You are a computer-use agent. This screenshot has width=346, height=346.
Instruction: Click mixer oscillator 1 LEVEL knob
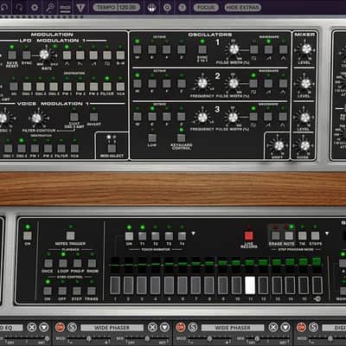coord(306,49)
